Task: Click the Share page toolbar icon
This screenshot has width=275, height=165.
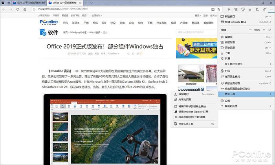Action: click(264, 9)
